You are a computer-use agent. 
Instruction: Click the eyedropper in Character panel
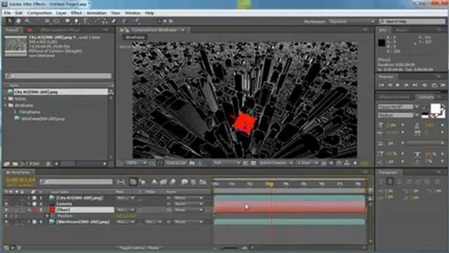[426, 108]
